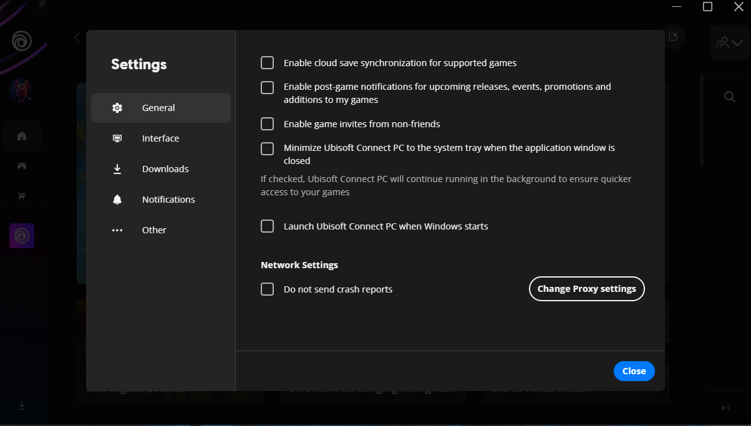Maximize the Ubisoft Connect window
This screenshot has height=426, width=751.
pyautogui.click(x=707, y=7)
